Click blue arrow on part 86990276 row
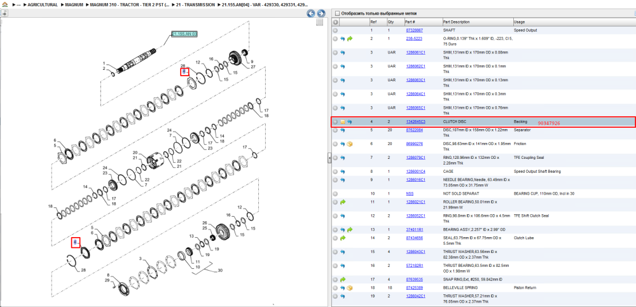Image resolution: width=636 pixels, height=307 pixels. [343, 144]
